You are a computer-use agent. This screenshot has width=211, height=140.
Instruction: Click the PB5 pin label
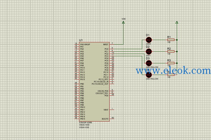82,95
